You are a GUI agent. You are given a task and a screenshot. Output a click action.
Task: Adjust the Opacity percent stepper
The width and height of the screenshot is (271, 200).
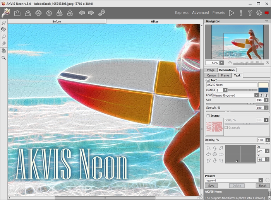268,140
